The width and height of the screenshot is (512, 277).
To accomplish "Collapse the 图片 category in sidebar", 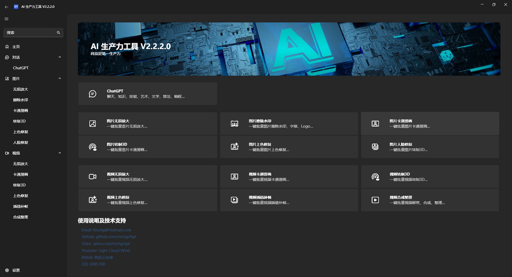I will tap(59, 78).
